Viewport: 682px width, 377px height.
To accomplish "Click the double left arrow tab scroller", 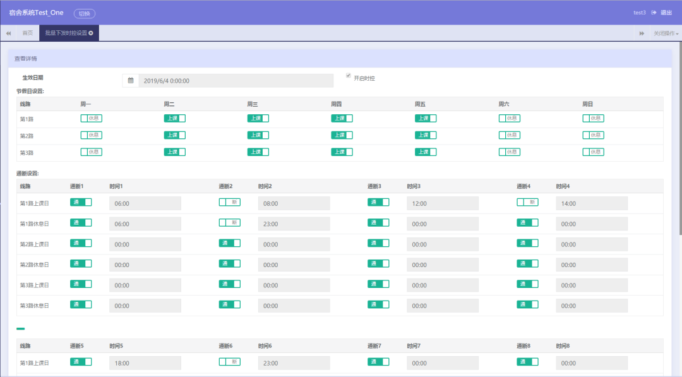I will 8,33.
